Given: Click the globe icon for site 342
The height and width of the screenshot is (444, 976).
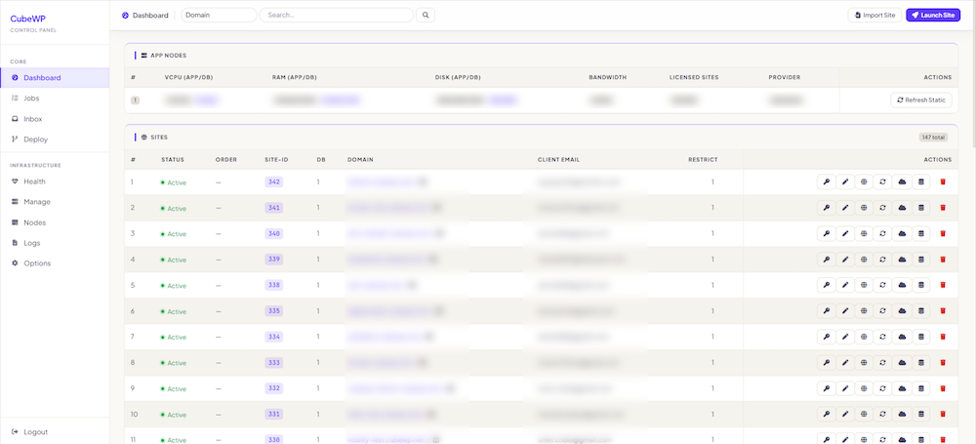Looking at the screenshot, I should pyautogui.click(x=864, y=182).
